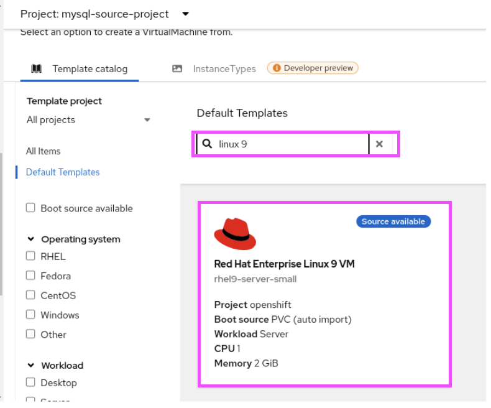Click the Template catalog book icon
Image resolution: width=491 pixels, height=408 pixels.
click(37, 68)
